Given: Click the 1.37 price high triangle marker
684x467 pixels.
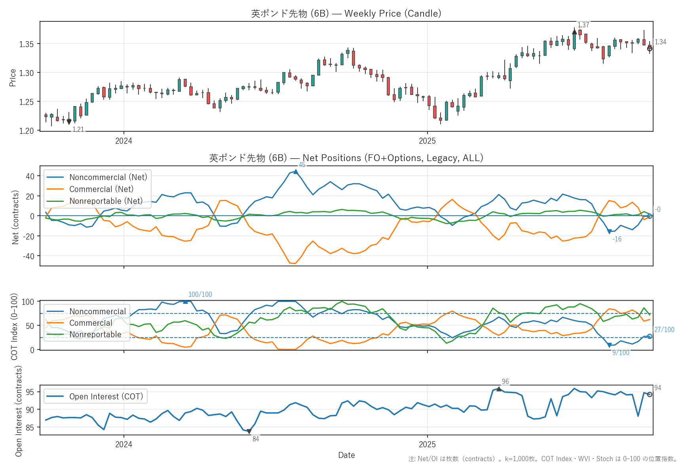Looking at the screenshot, I should point(574,32).
